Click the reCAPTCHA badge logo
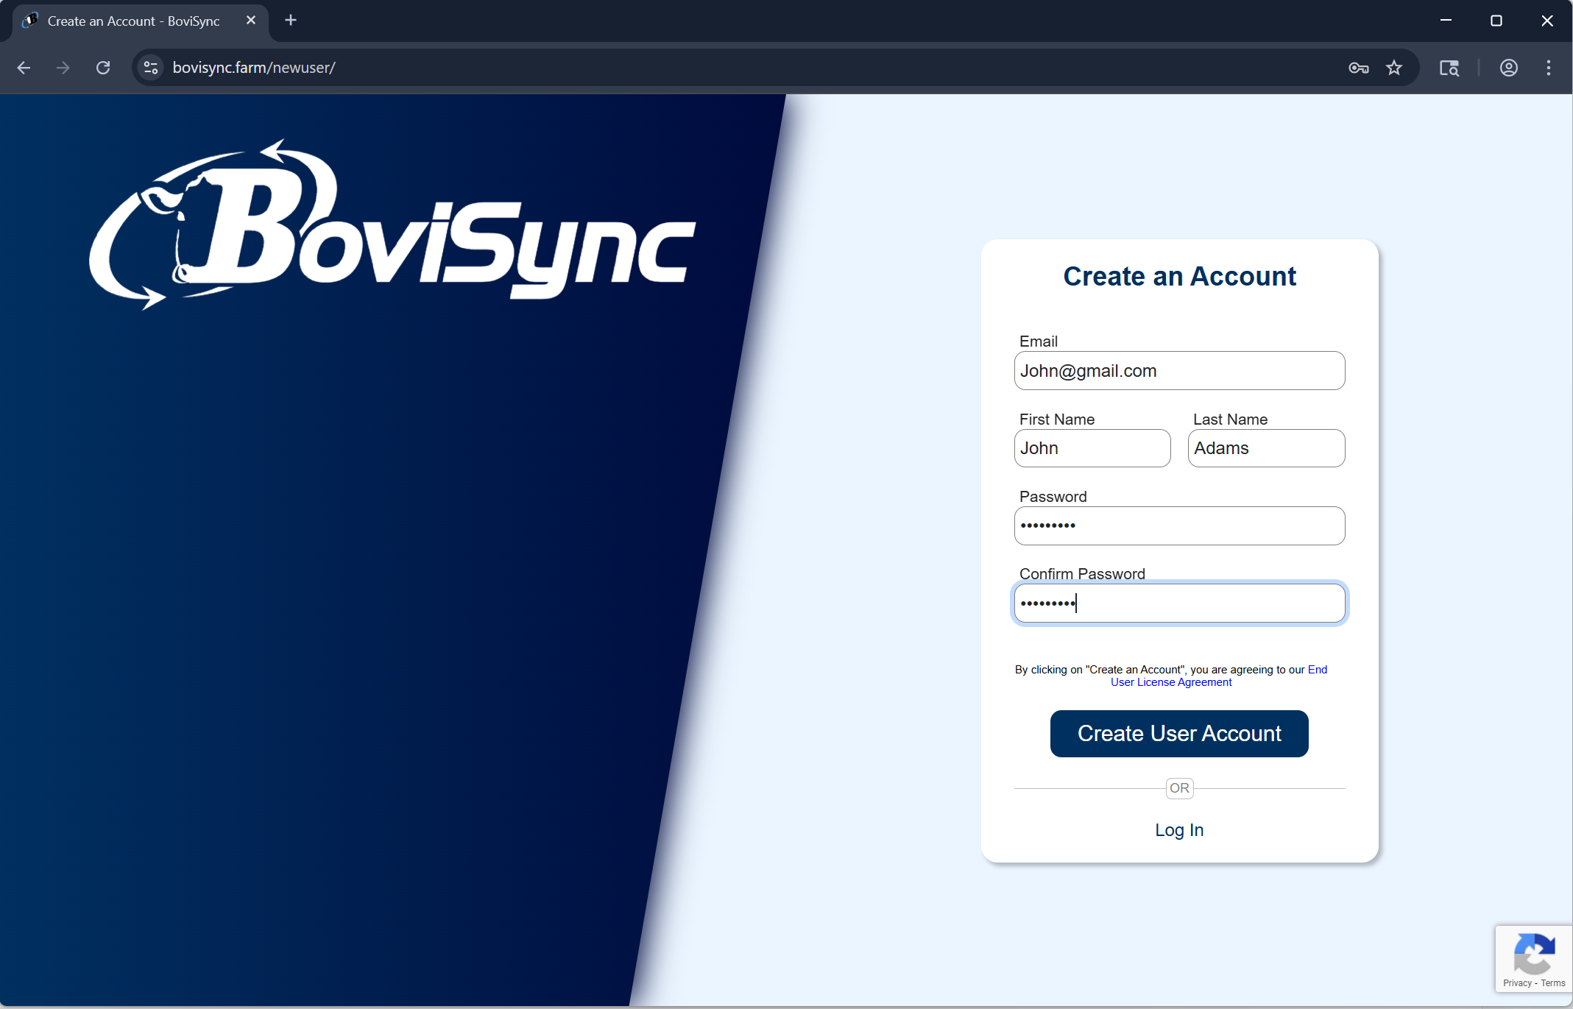 1534,954
